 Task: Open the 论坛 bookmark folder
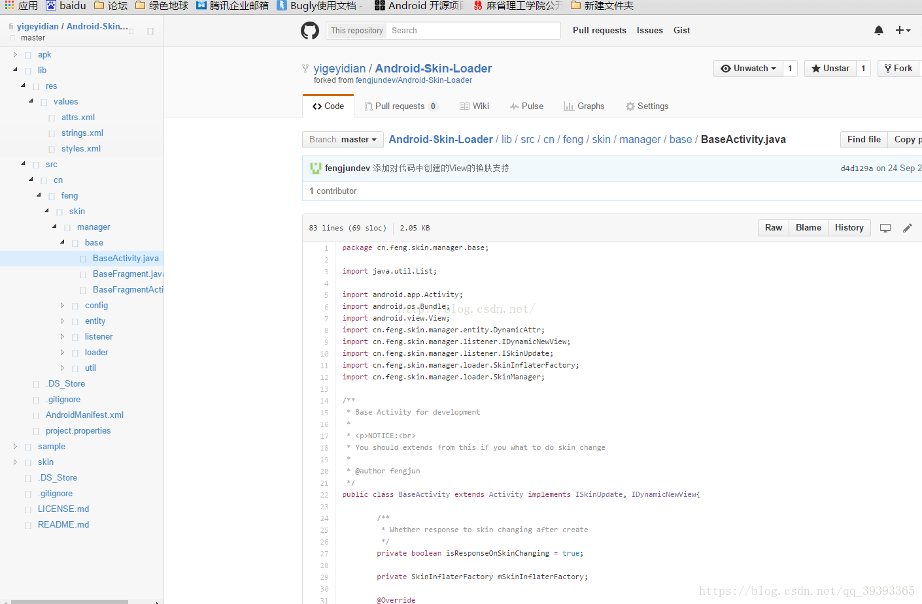(111, 5)
